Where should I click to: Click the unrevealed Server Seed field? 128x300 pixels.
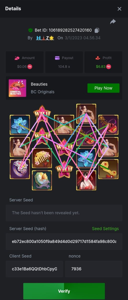(64, 213)
